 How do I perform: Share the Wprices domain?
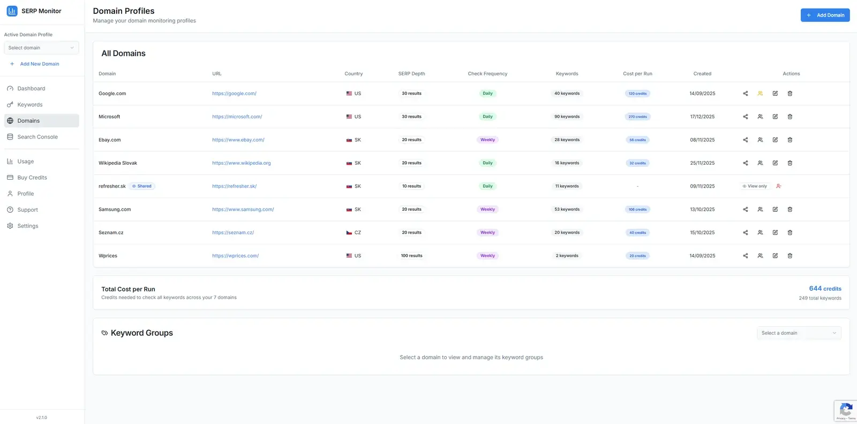(x=745, y=256)
